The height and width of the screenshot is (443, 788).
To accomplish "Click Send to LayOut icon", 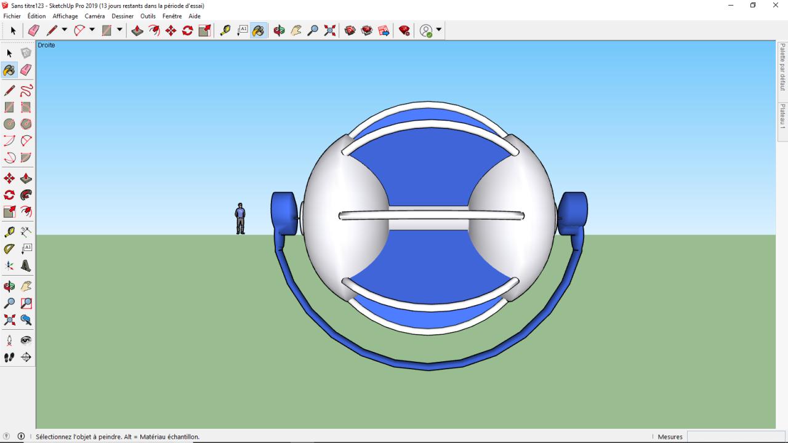I will click(384, 30).
